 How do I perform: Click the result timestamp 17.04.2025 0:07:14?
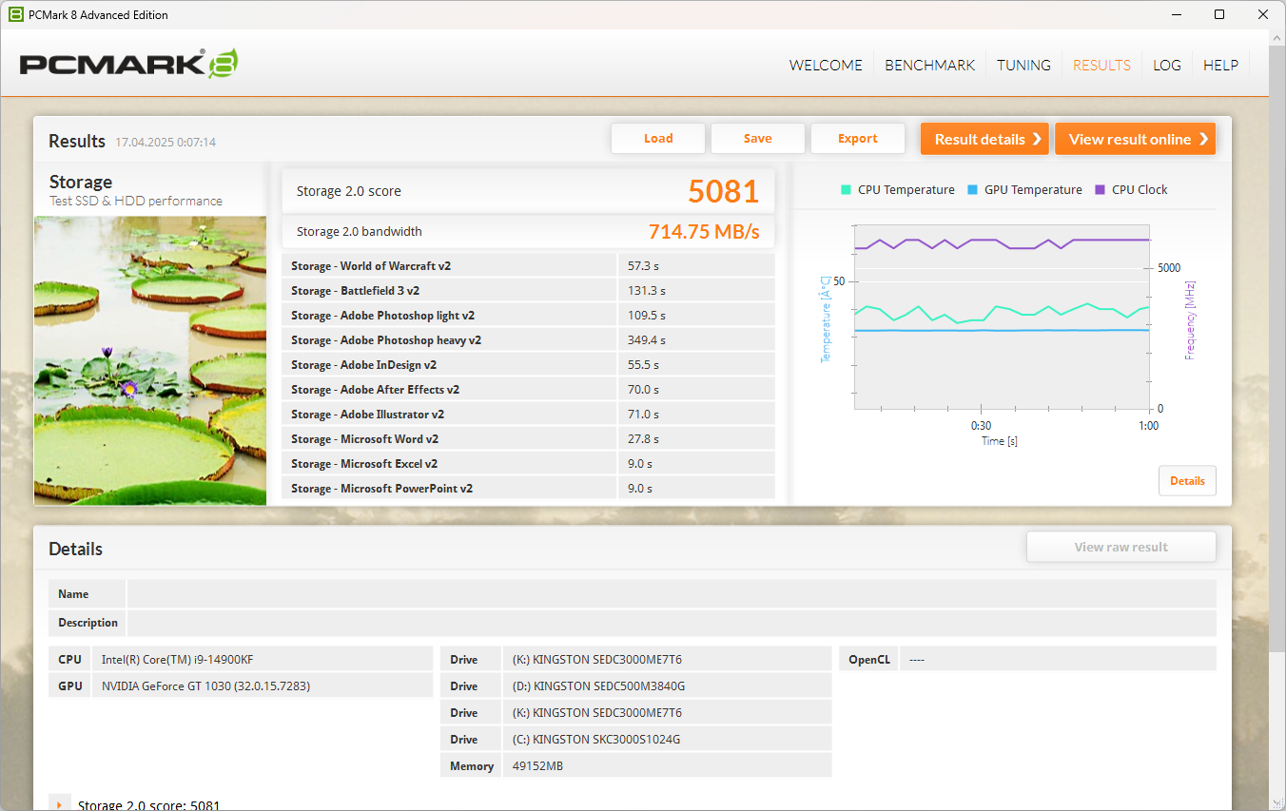(x=166, y=143)
